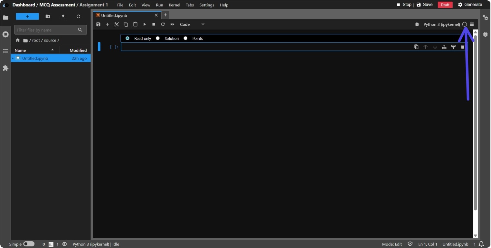Screen dimensions: 491x248
Task: Go to Dashboard breadcrumb link
Action: click(x=24, y=5)
